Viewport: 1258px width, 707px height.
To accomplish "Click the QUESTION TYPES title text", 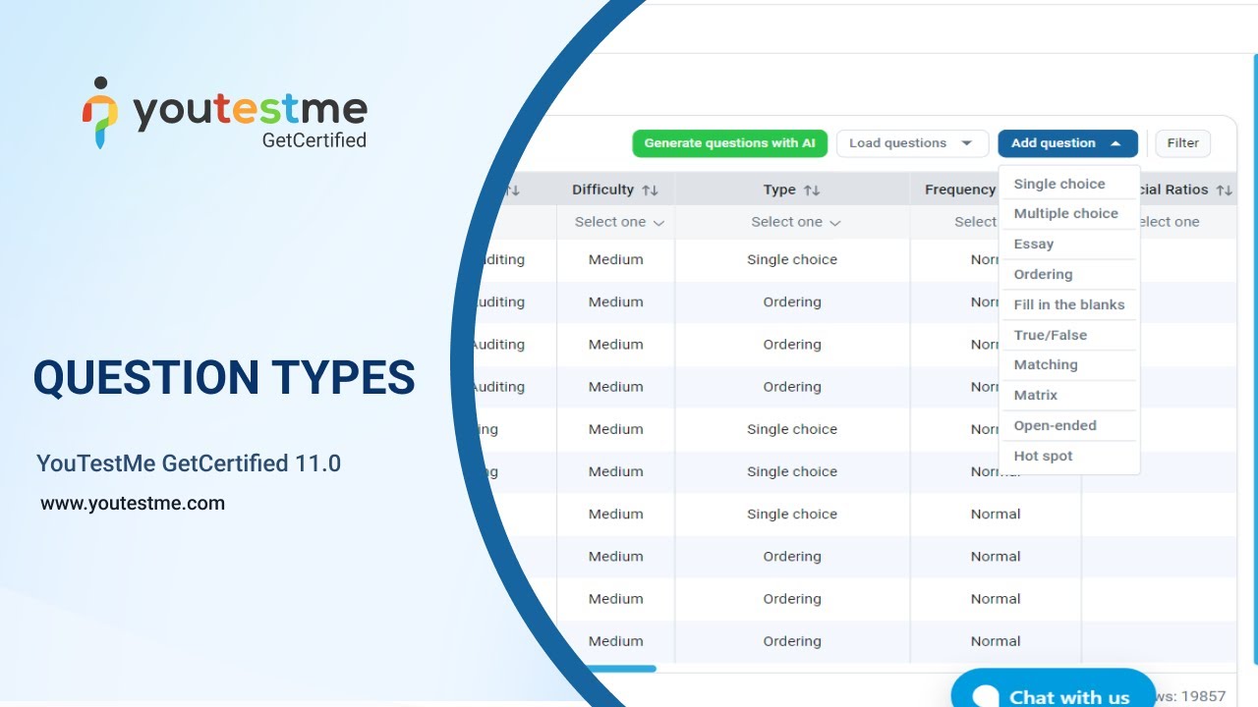I will click(x=224, y=378).
